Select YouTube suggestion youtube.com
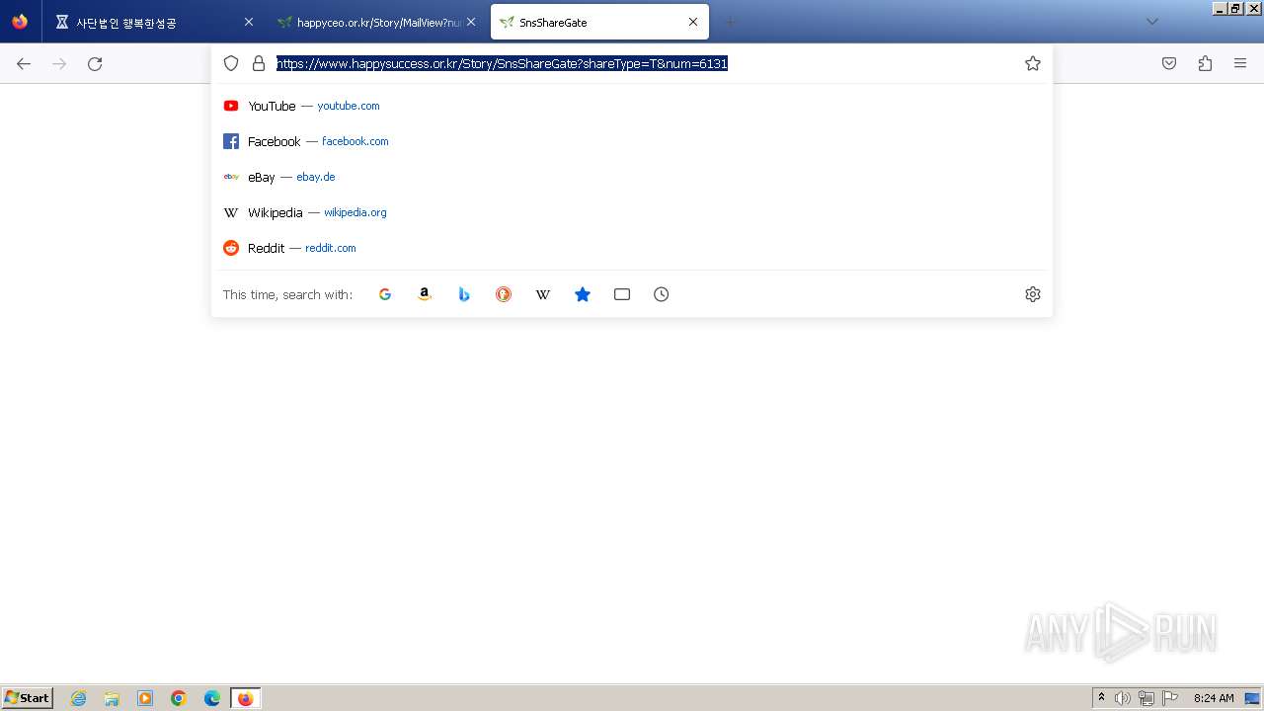 coord(632,106)
